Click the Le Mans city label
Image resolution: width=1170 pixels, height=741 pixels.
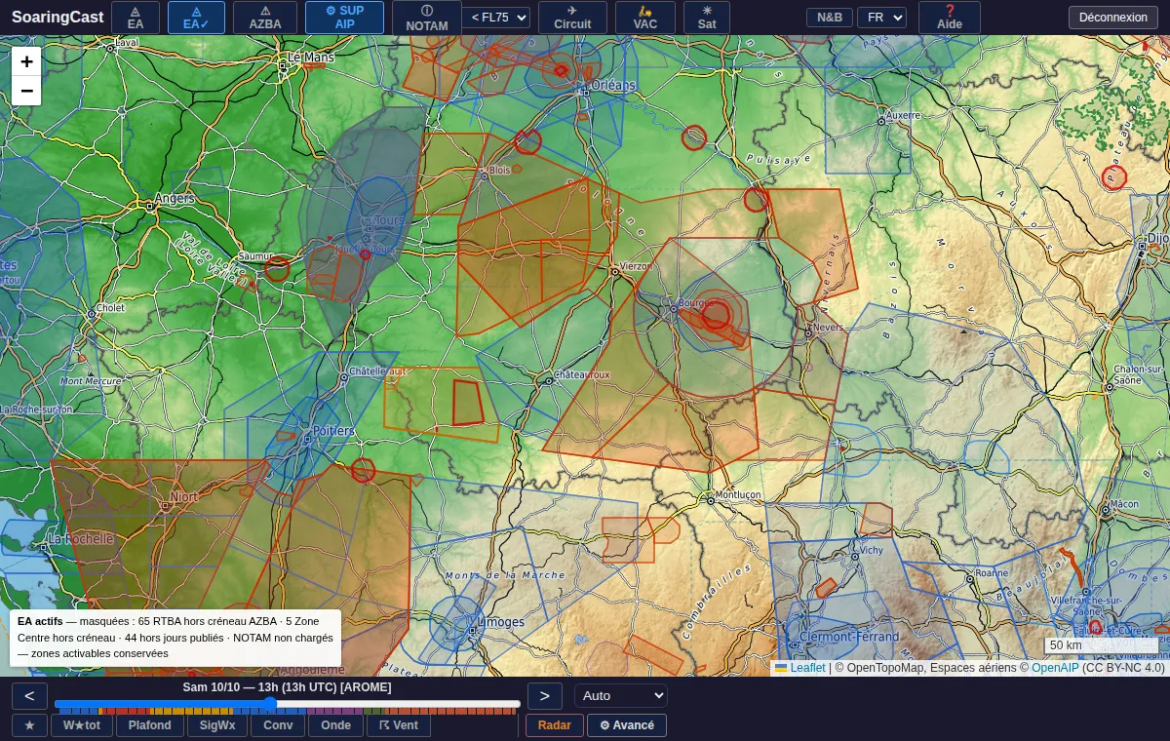311,58
